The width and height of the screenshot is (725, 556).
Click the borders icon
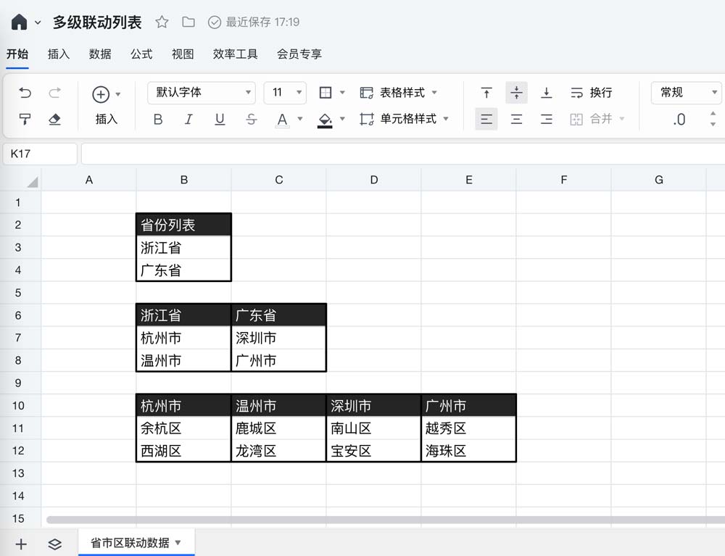326,93
